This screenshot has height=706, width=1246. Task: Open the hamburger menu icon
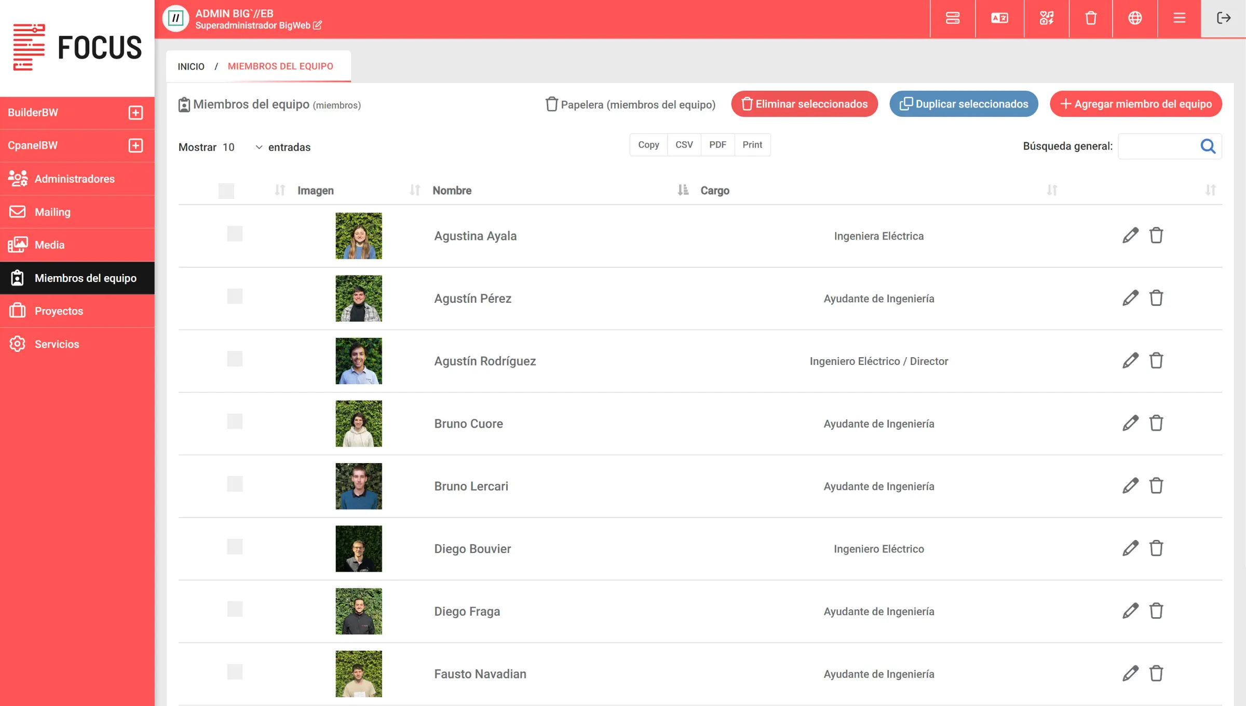[1179, 19]
